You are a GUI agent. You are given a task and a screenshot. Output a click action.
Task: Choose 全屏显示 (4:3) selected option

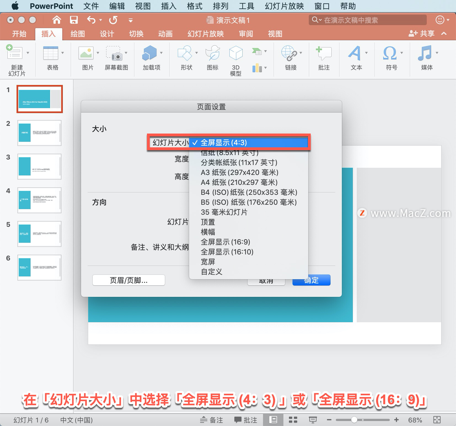click(248, 143)
